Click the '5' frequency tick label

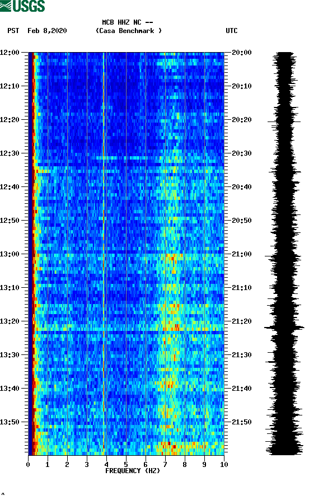click(x=126, y=465)
